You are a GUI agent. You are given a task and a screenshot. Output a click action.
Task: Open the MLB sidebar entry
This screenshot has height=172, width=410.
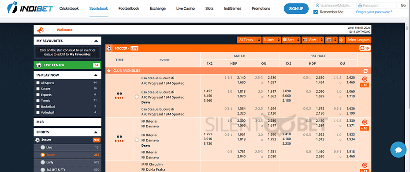pos(67,122)
